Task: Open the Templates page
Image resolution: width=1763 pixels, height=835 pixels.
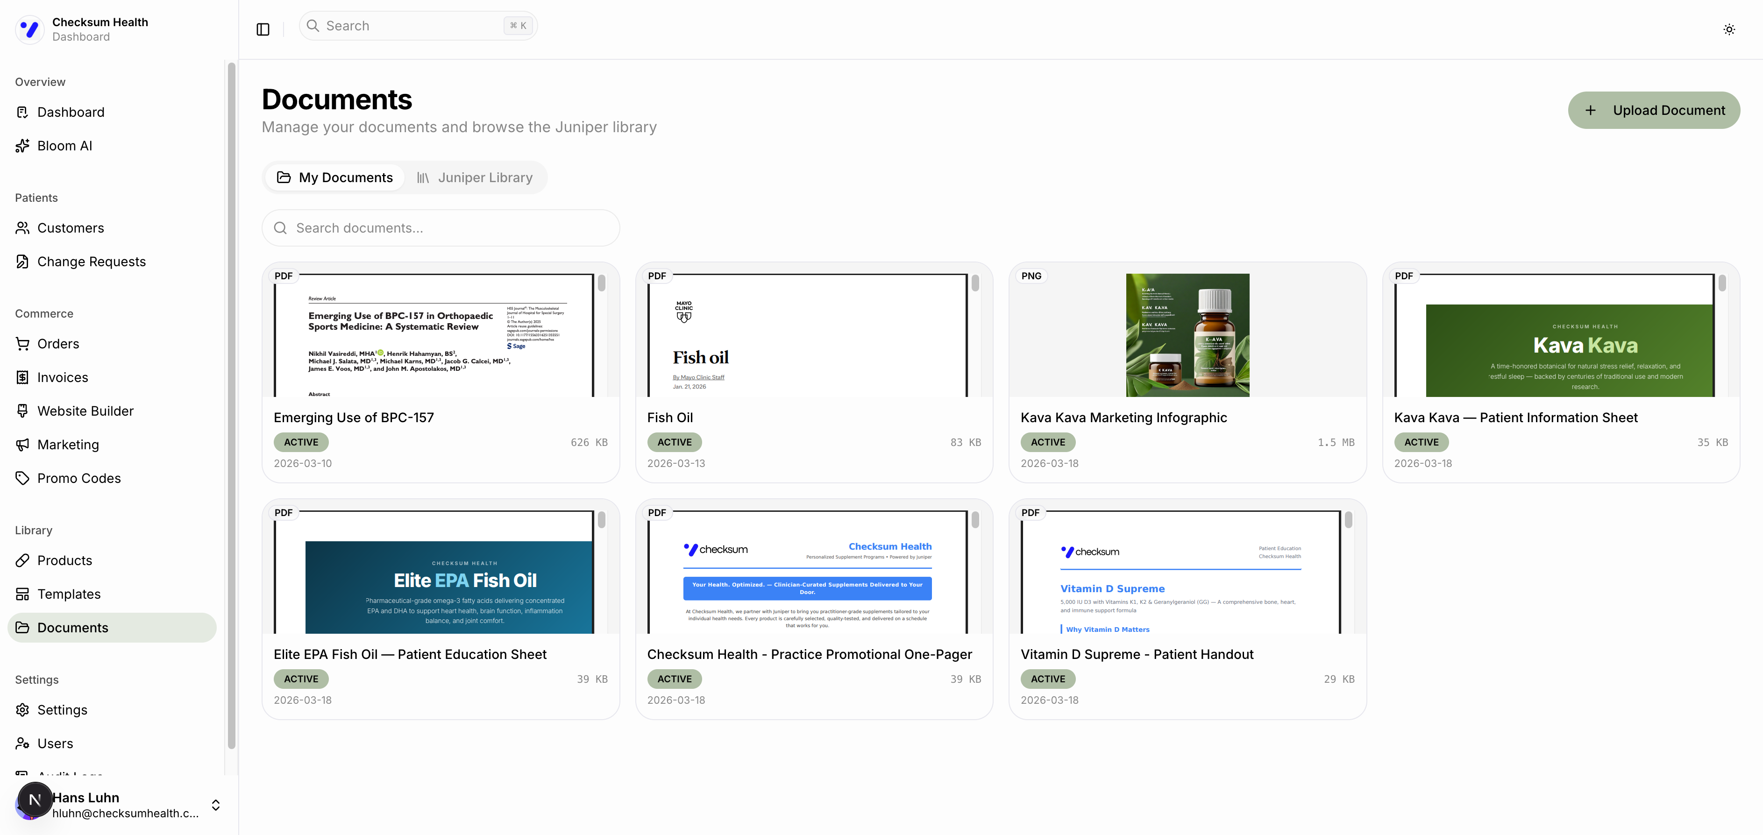Action: pos(112,594)
